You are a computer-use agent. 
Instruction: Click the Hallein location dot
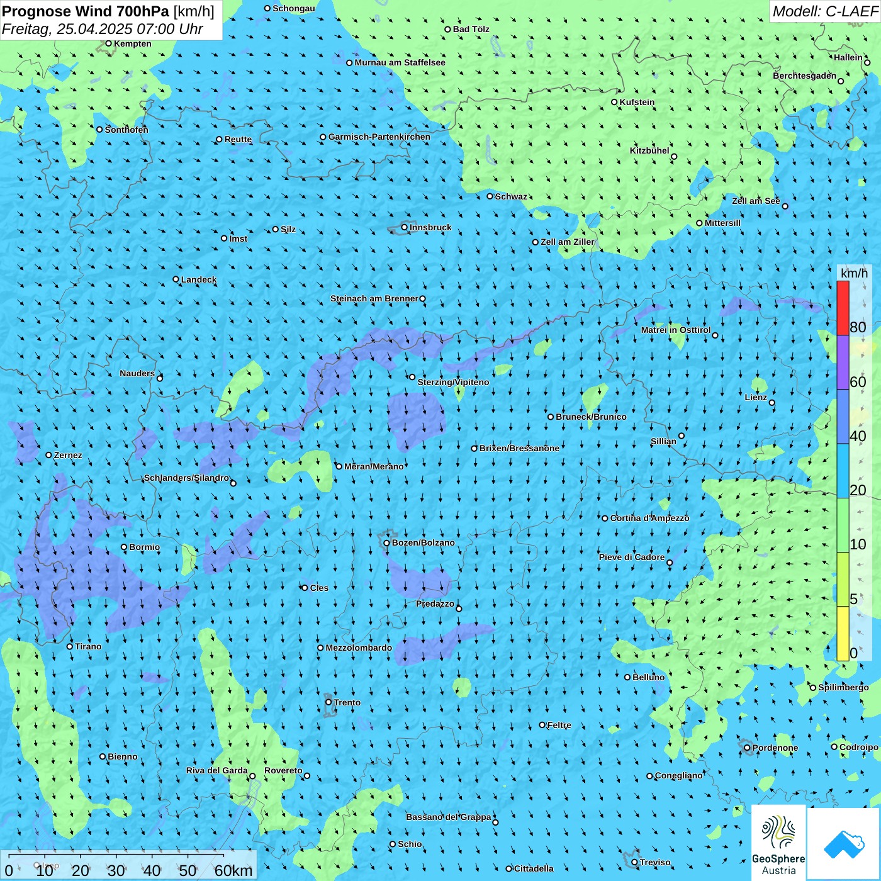pos(867,62)
